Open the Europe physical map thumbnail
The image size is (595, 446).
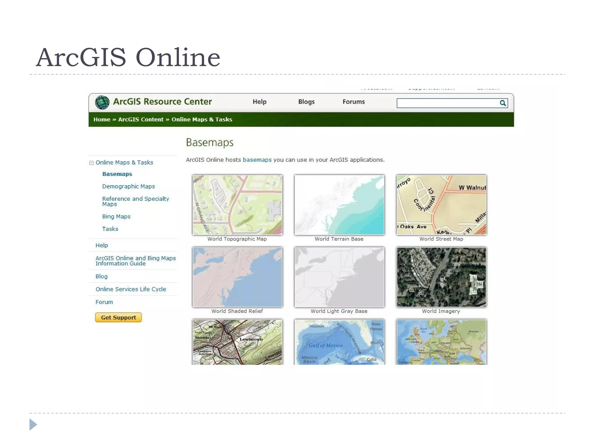441,342
